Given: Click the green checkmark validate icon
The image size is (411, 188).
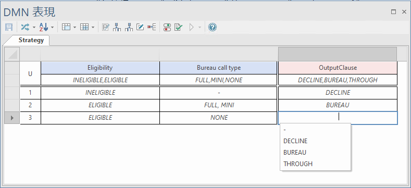Looking at the screenshot, I should (x=178, y=27).
